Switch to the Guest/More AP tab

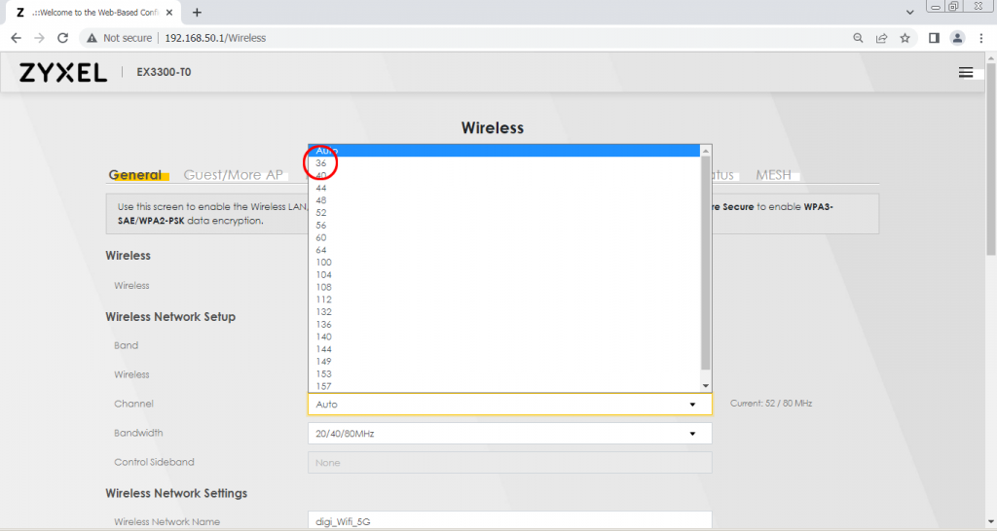click(233, 175)
